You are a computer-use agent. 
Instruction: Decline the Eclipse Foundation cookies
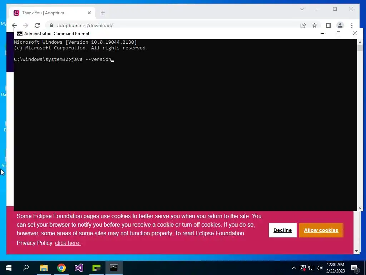pos(282,230)
